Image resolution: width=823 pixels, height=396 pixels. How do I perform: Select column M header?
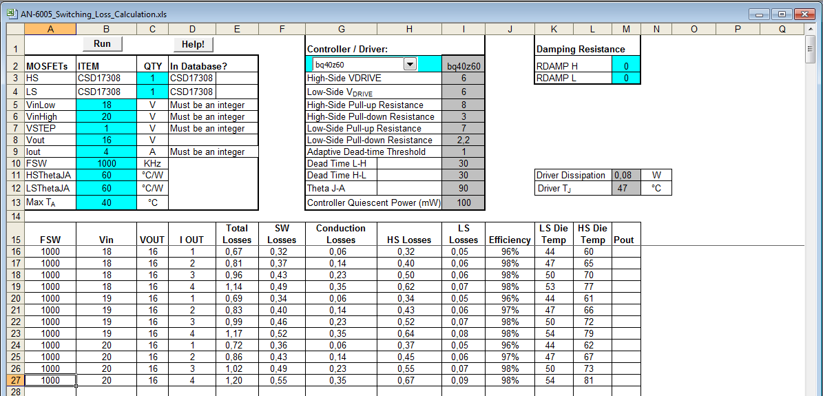point(626,30)
